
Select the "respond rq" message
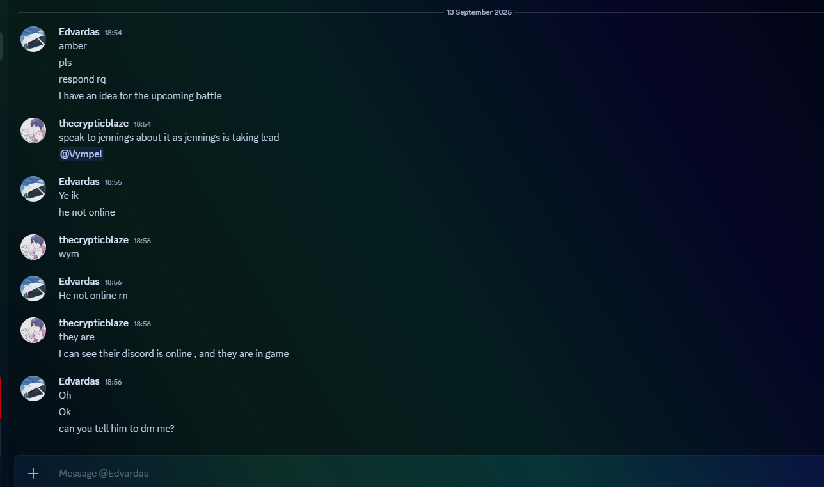point(82,79)
